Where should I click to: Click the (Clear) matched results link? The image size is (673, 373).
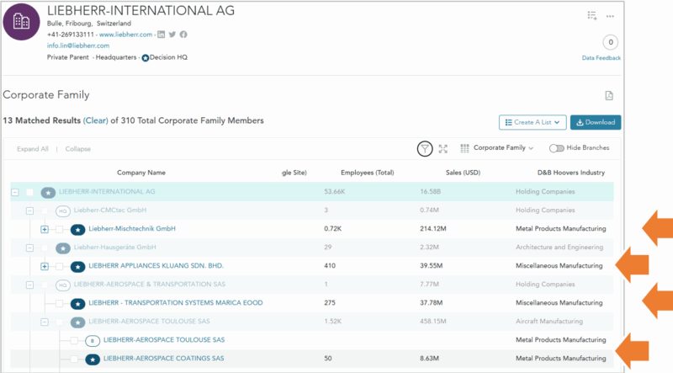[95, 120]
